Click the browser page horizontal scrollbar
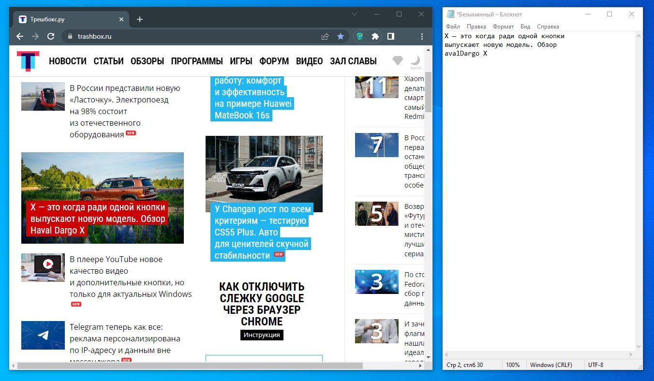Screen dimensions: 654x381 click(x=190, y=366)
